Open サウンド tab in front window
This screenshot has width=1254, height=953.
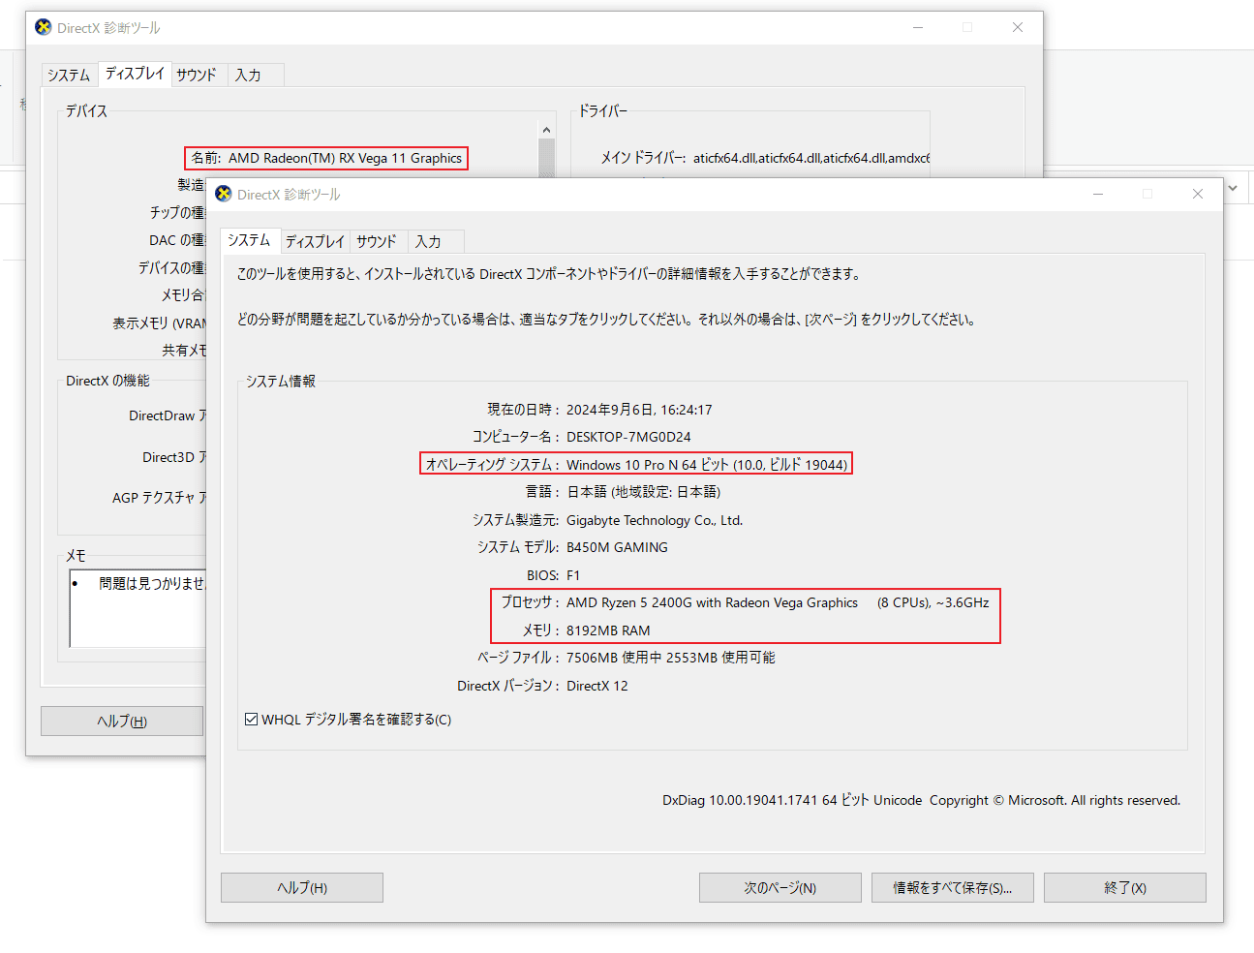pos(377,241)
